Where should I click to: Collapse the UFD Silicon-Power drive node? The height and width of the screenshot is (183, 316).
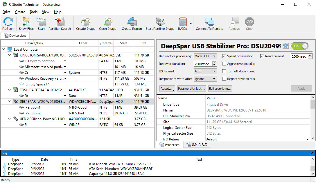pyautogui.click(x=10, y=118)
